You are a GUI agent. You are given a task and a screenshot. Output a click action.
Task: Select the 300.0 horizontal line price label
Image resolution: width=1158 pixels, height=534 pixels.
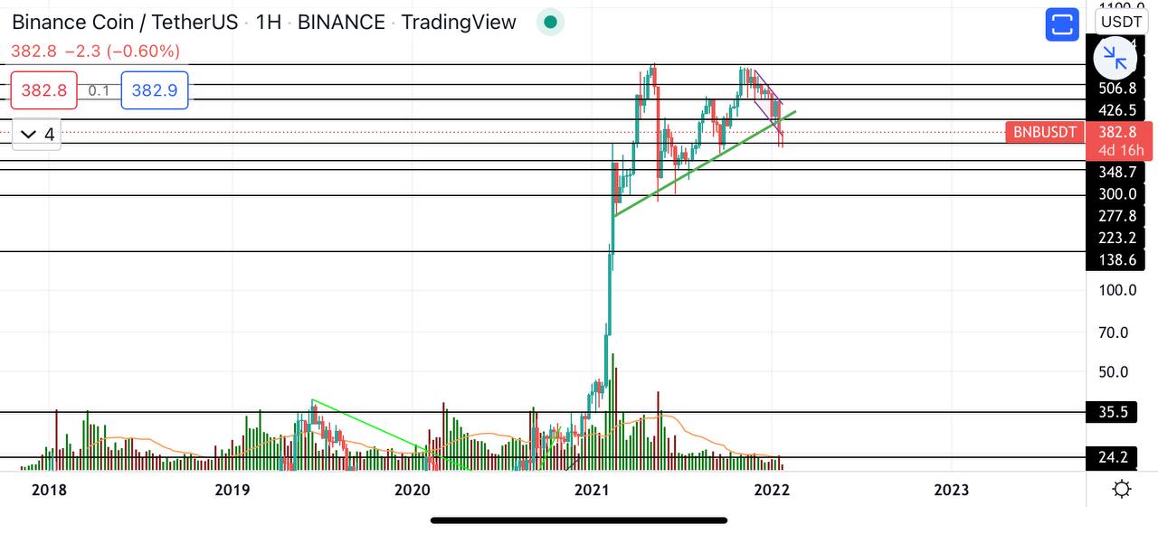(1117, 193)
